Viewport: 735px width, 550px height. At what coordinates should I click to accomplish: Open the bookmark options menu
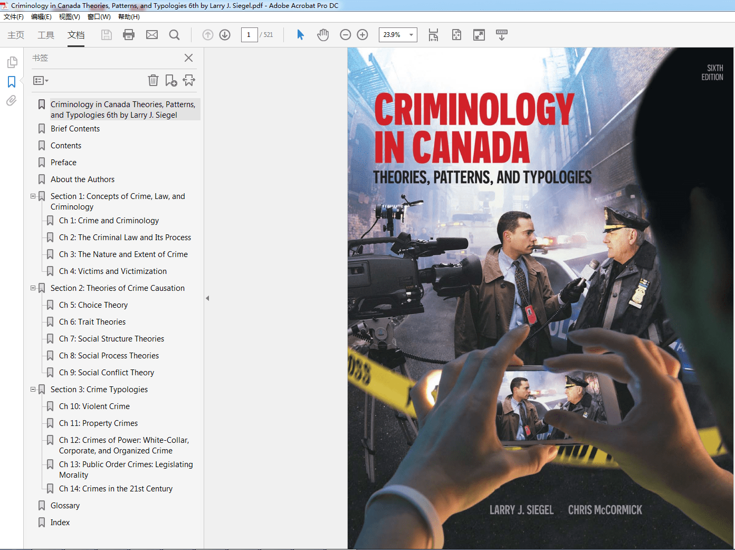pyautogui.click(x=40, y=80)
